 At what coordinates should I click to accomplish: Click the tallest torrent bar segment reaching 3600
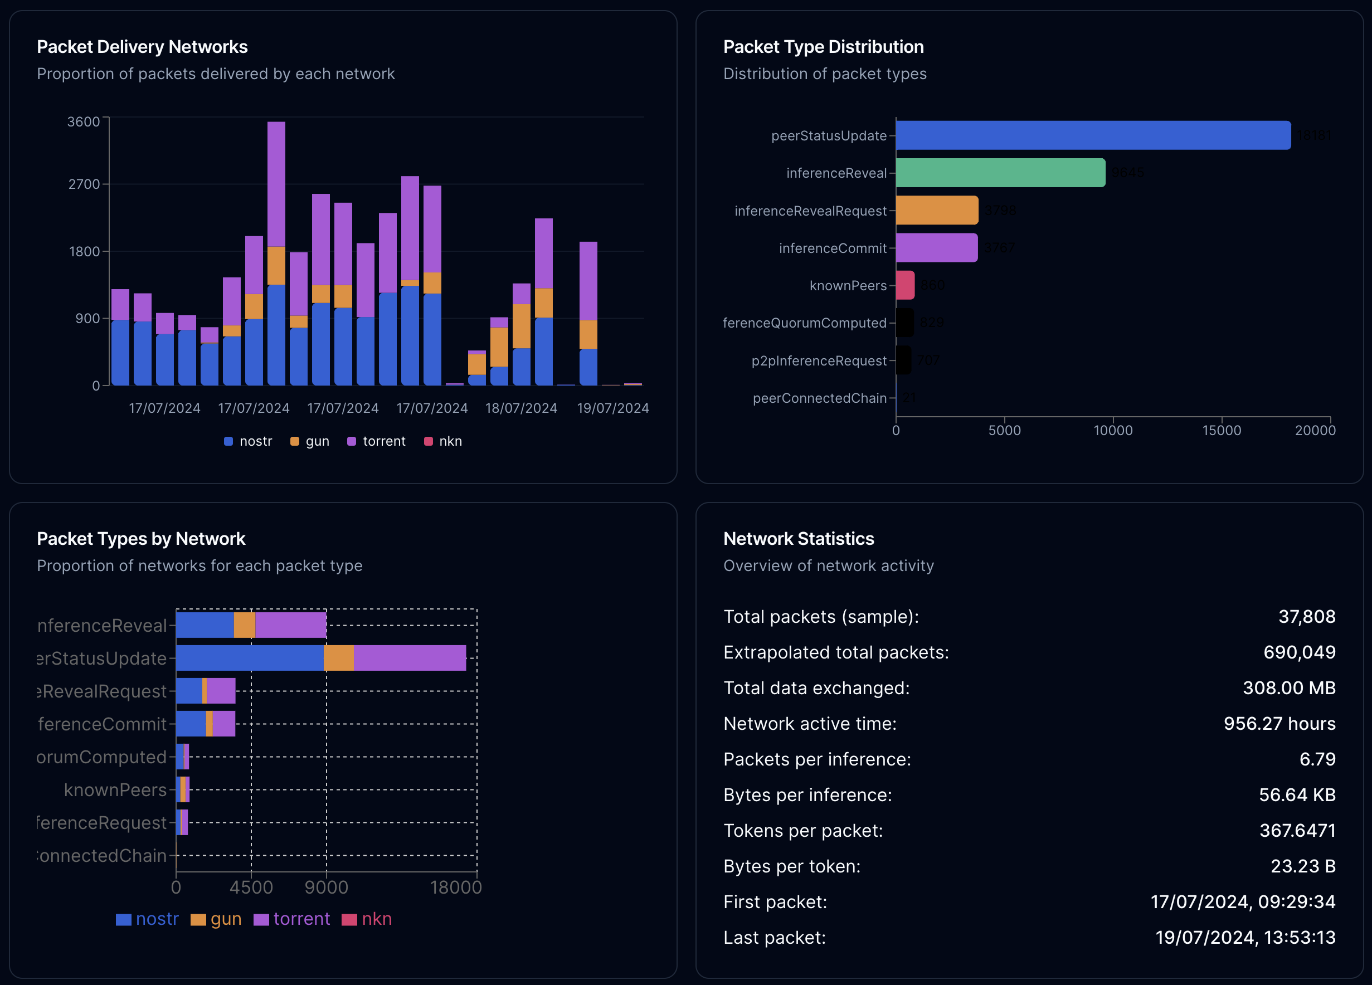[276, 184]
